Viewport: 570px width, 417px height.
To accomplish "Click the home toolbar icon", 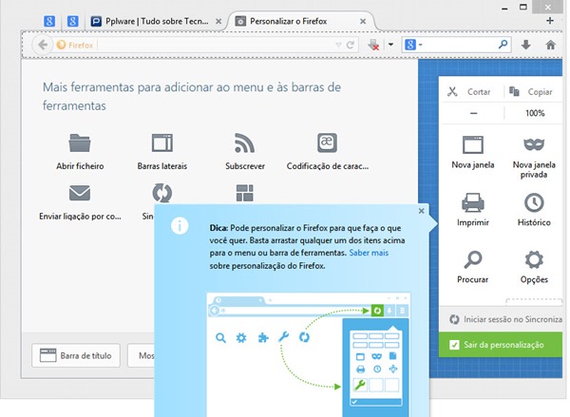I will [x=551, y=45].
